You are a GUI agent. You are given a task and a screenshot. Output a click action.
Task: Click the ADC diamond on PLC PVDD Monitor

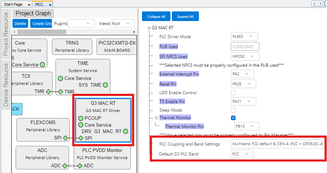pos(80,166)
